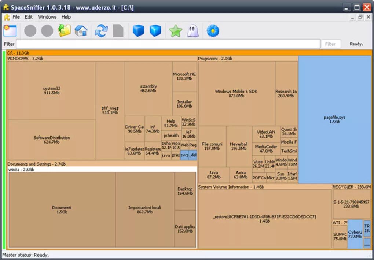This screenshot has width=374, height=260.
Task: Select the ie7updates 63.6Mb block
Action: pyautogui.click(x=135, y=151)
